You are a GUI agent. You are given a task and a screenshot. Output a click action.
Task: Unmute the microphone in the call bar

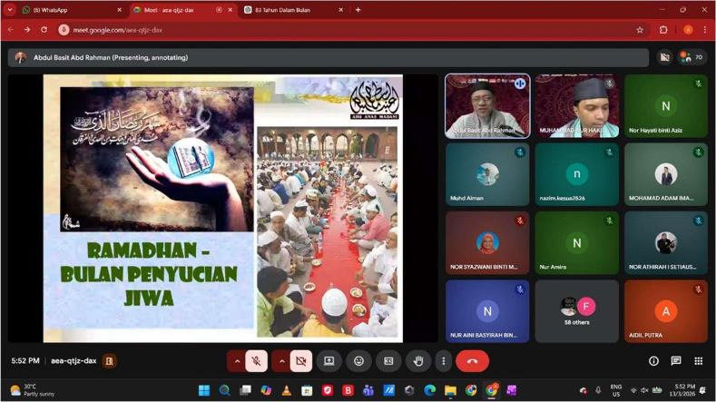[x=256, y=361]
